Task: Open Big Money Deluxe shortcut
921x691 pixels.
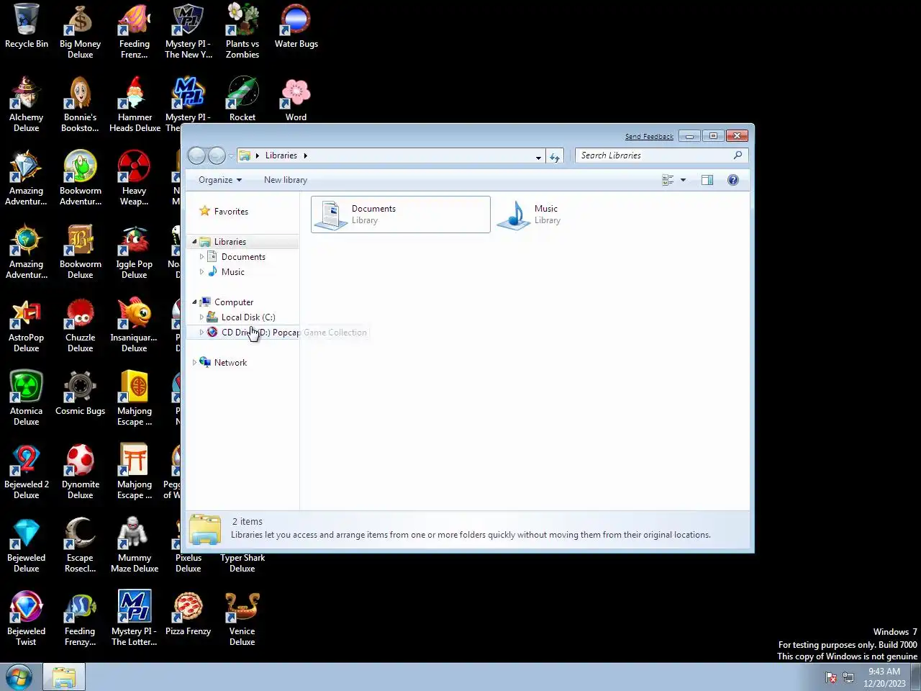Action: click(x=81, y=31)
